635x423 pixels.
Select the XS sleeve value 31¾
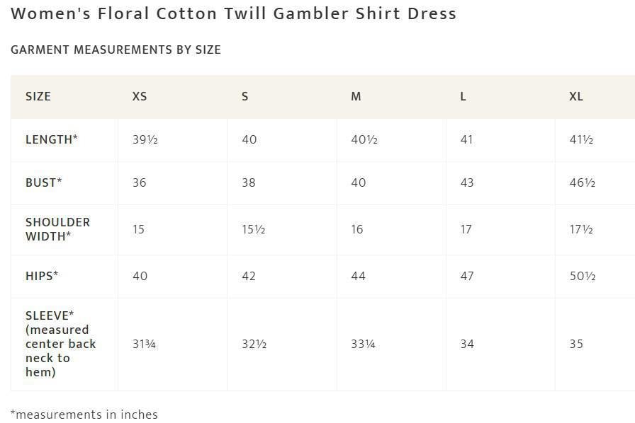coord(144,344)
